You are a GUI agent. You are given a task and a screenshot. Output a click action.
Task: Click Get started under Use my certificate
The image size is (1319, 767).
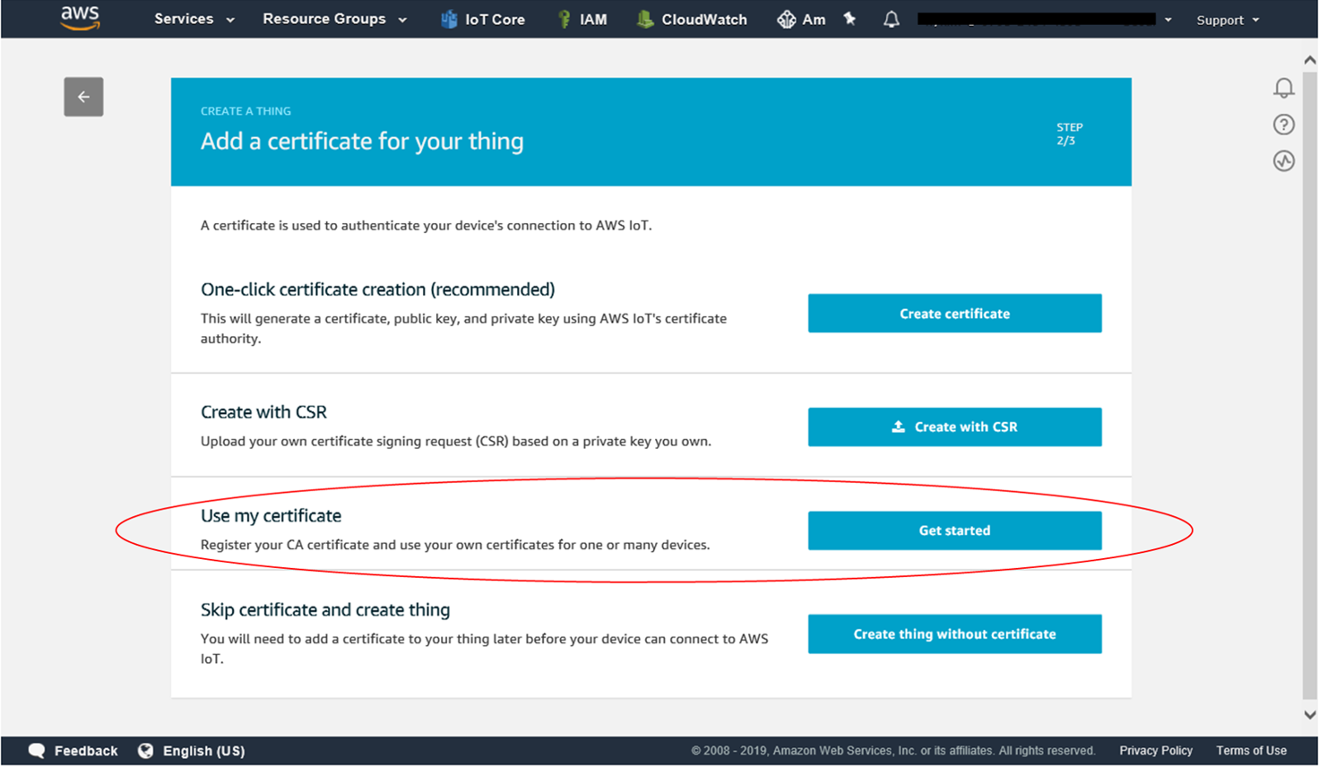click(953, 530)
